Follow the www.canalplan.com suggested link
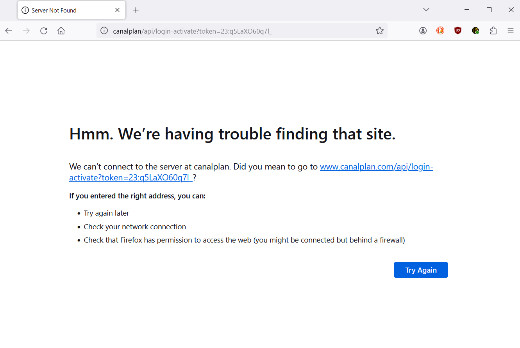The height and width of the screenshot is (348, 520). [x=376, y=167]
